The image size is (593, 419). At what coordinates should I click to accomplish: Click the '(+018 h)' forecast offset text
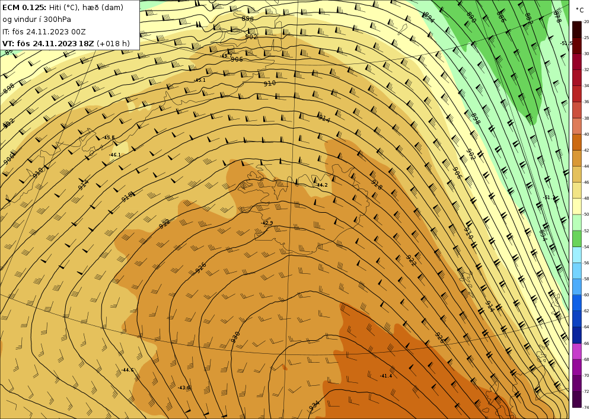(113, 43)
